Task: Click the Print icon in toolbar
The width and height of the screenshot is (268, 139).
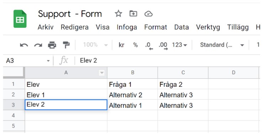Action: point(52,45)
